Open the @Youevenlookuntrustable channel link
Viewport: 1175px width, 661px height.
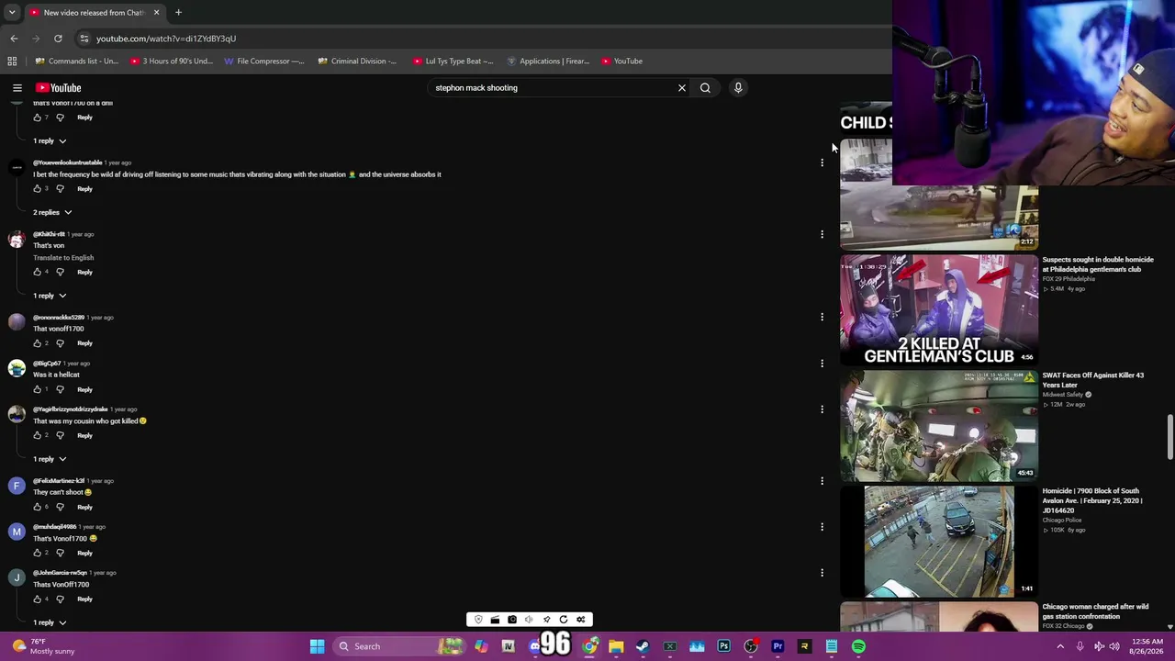pyautogui.click(x=68, y=162)
